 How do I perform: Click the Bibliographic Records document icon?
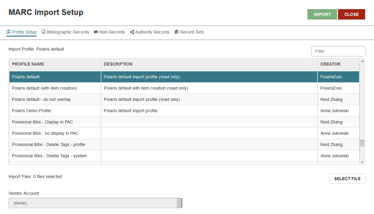click(44, 32)
